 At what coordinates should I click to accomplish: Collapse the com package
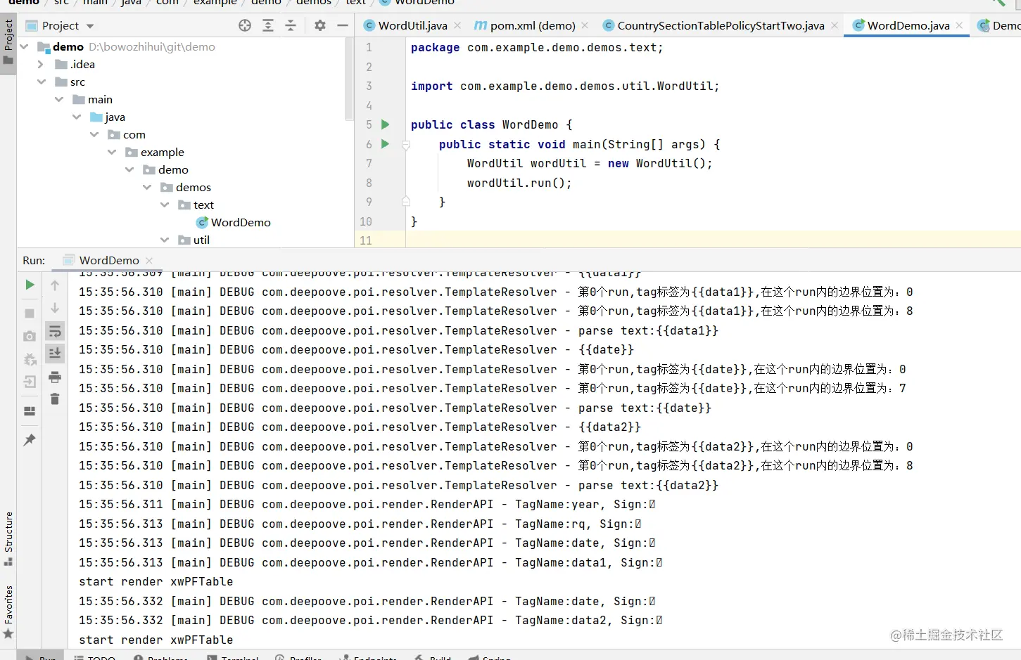point(94,134)
